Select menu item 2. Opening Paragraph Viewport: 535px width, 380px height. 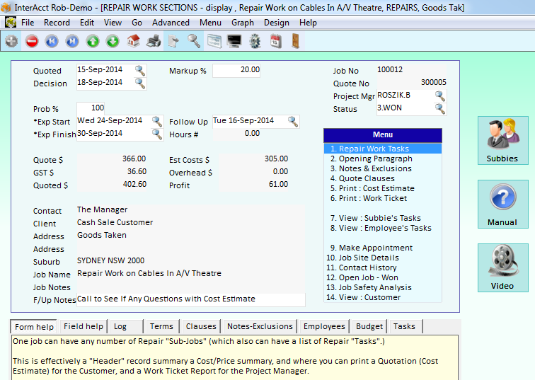click(x=382, y=159)
